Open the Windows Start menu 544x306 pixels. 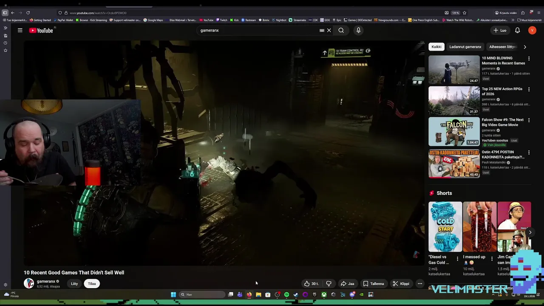pos(173,295)
